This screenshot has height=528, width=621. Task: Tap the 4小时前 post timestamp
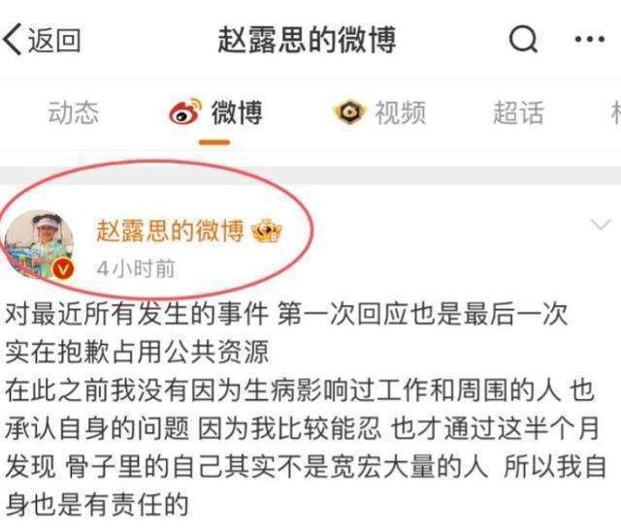[x=136, y=269]
